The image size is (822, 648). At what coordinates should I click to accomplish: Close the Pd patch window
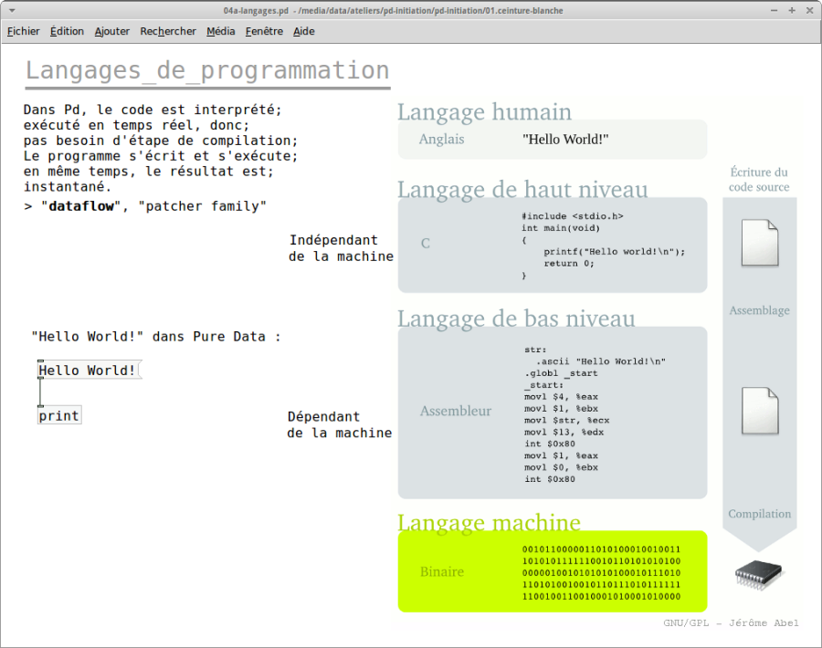(x=810, y=10)
